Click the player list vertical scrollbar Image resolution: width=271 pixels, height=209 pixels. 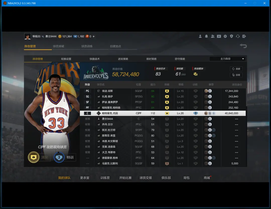click(246, 97)
